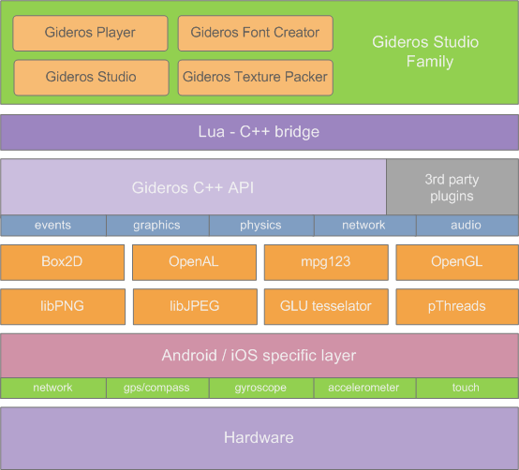
Task: Open the Gideros Texture Packer box
Action: coord(255,78)
